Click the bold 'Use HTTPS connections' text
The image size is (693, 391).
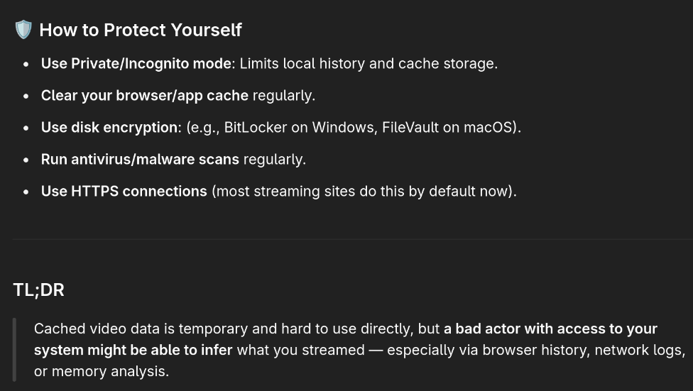(124, 192)
